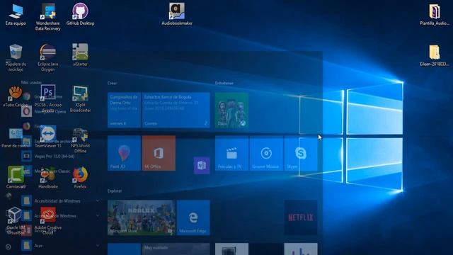Launch Adobe Creative Cloud shortcut

pyautogui.click(x=48, y=221)
